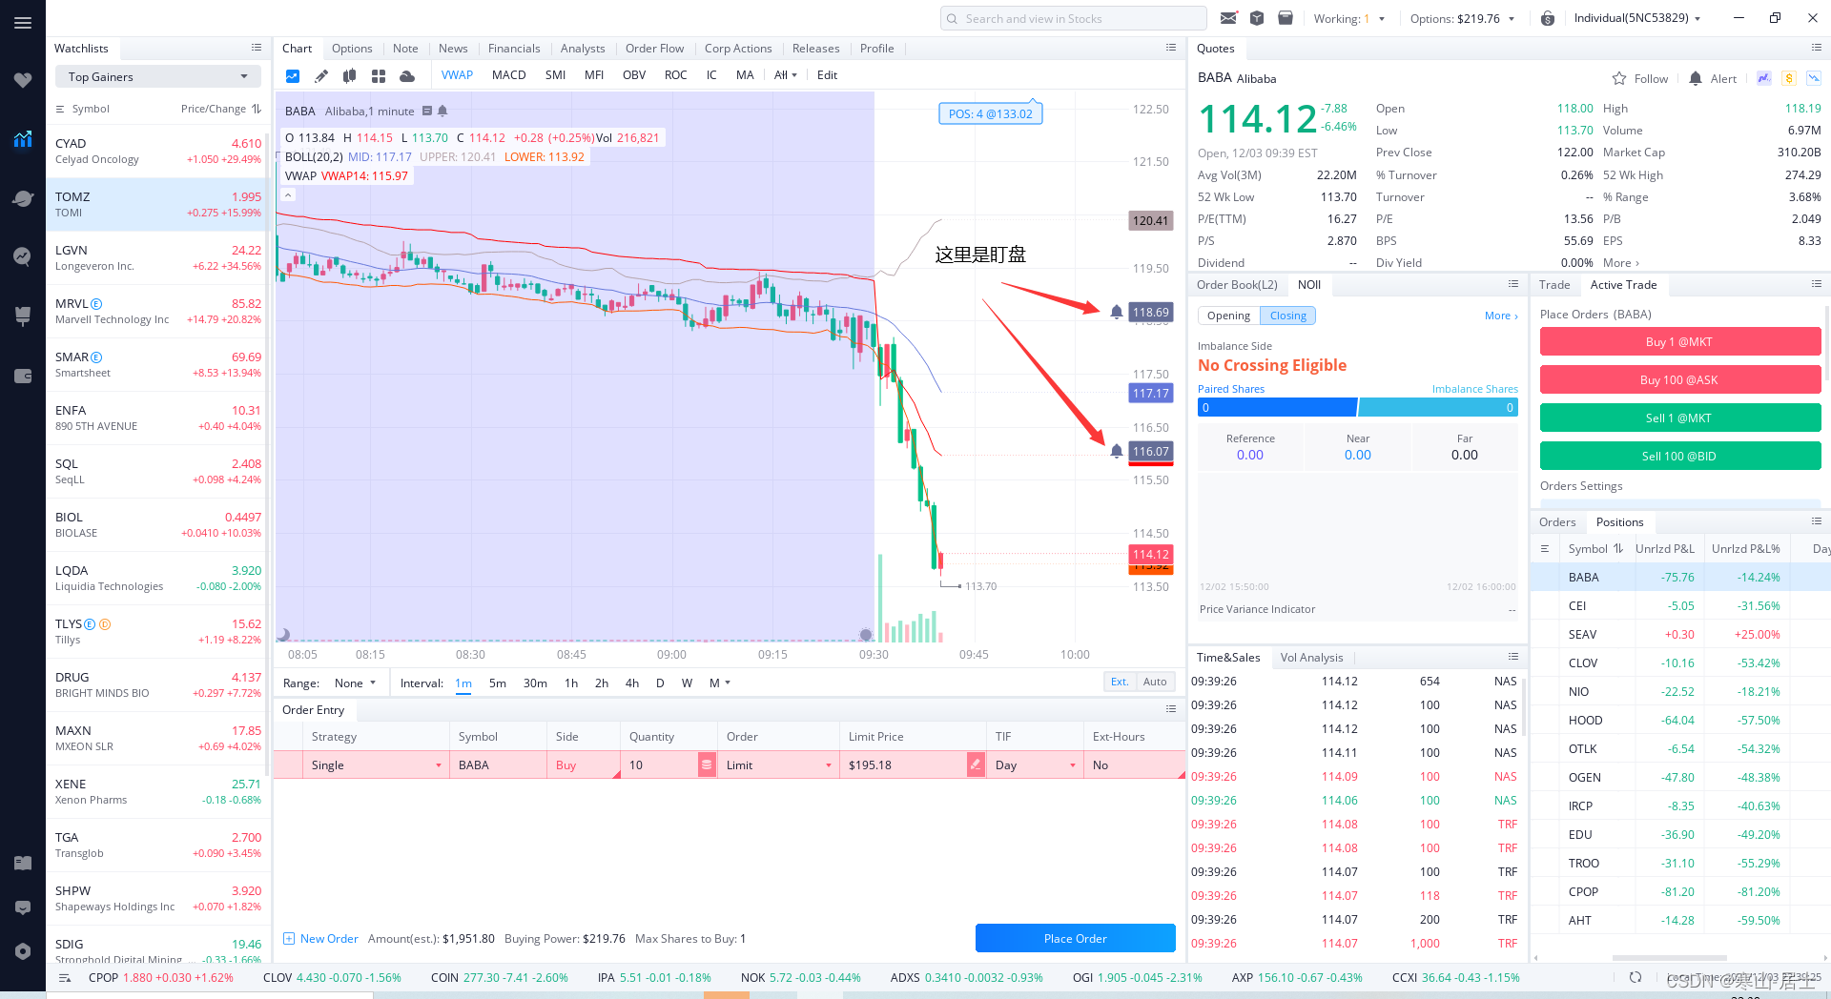Open the All indicators dropdown
The image size is (1831, 999).
(786, 75)
